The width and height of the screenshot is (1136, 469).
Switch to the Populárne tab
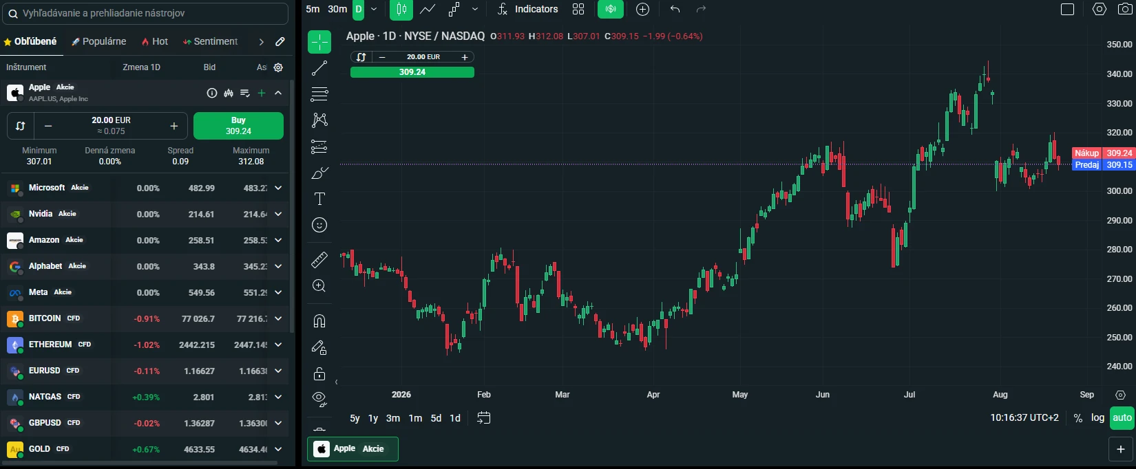point(99,41)
